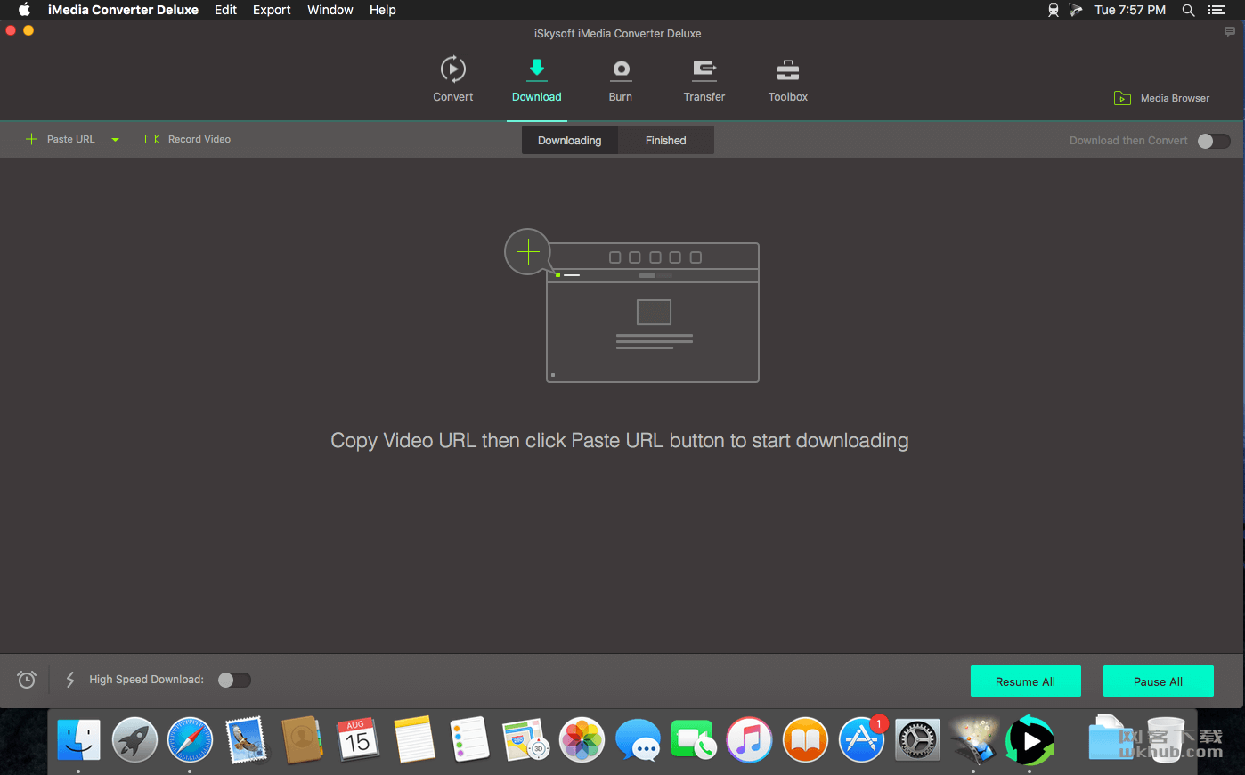
Task: Open FaceTime from the dock
Action: tap(693, 740)
